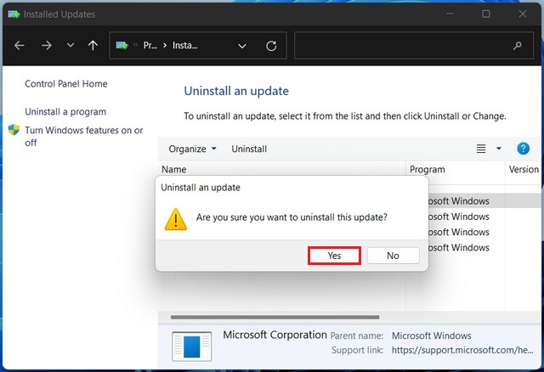The width and height of the screenshot is (544, 372).
Task: Open Turn Windows features on or off
Action: pyautogui.click(x=84, y=136)
